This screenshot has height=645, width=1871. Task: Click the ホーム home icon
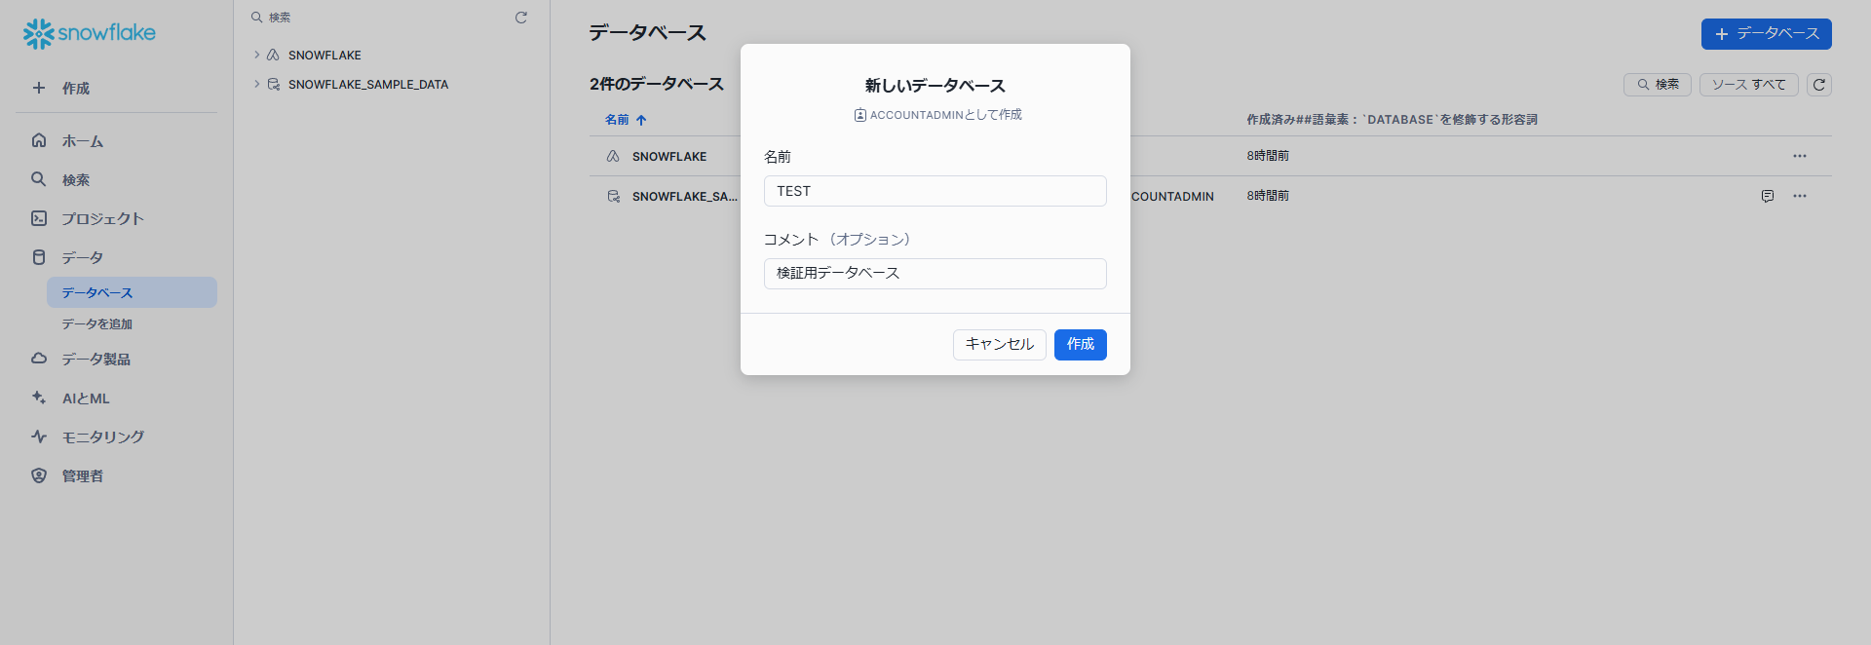39,140
